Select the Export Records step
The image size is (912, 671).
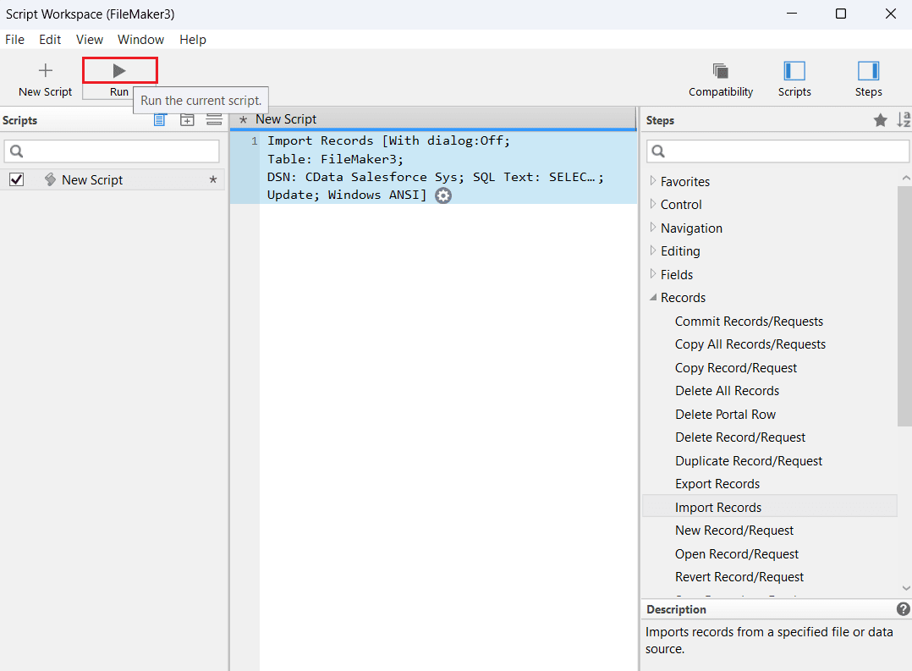(x=717, y=484)
